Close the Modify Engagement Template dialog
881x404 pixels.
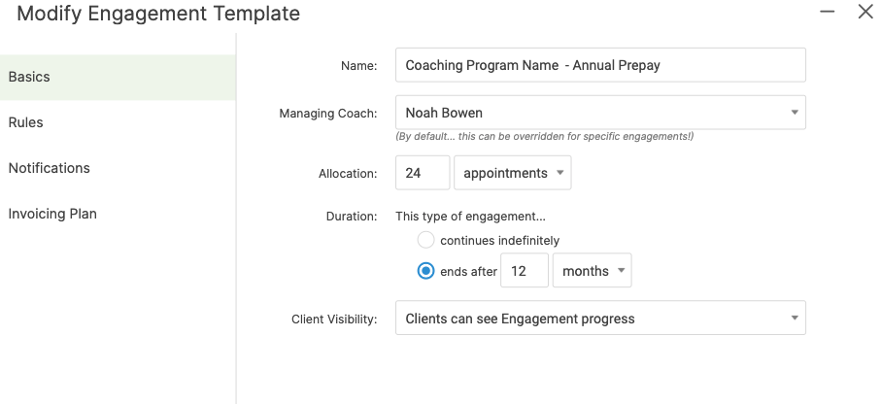[x=865, y=13]
